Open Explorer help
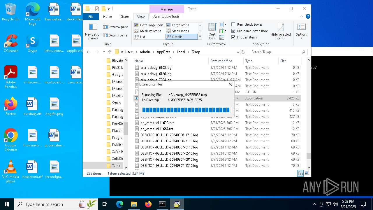The height and width of the screenshot is (210, 373). [x=308, y=17]
